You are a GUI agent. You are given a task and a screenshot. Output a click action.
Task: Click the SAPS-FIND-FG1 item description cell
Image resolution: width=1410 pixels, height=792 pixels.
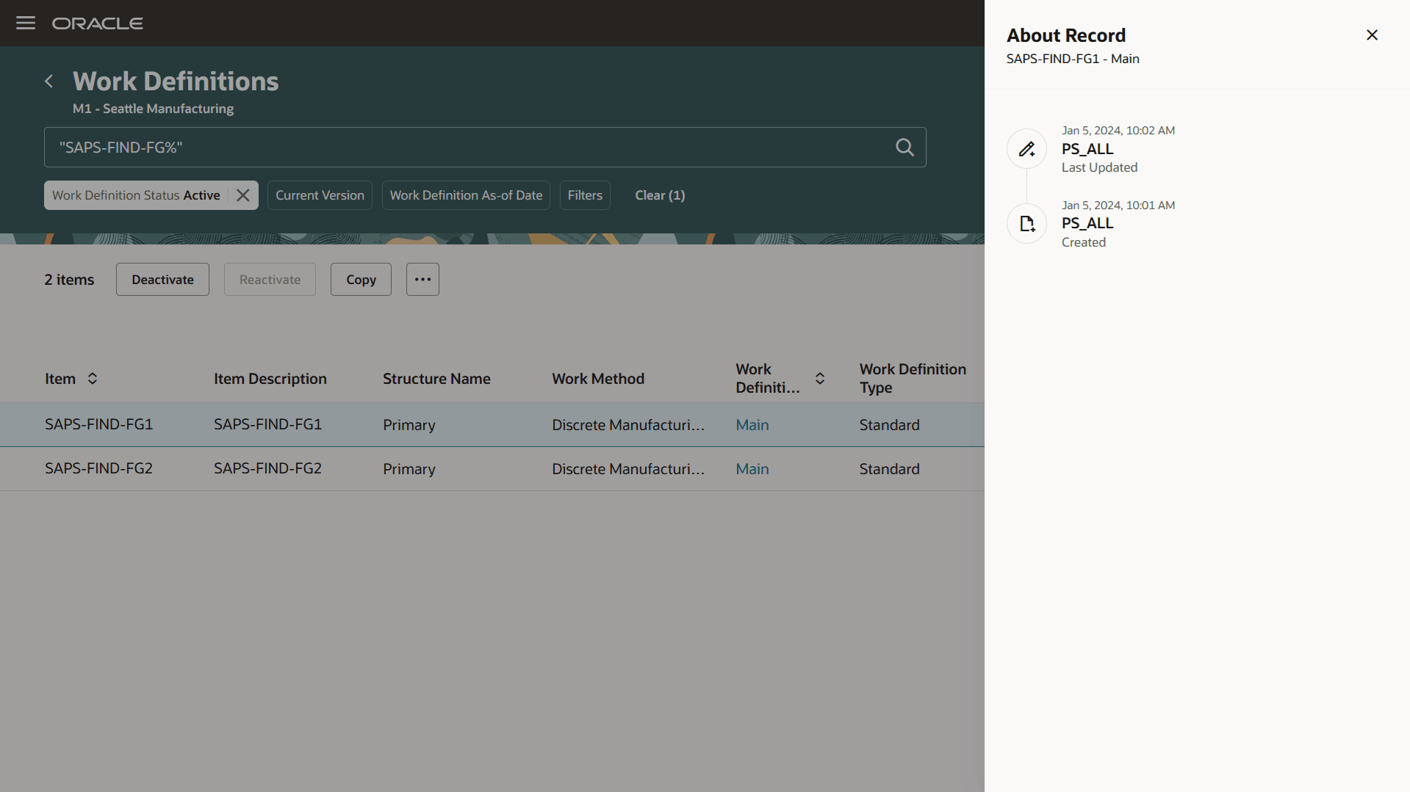pos(267,424)
